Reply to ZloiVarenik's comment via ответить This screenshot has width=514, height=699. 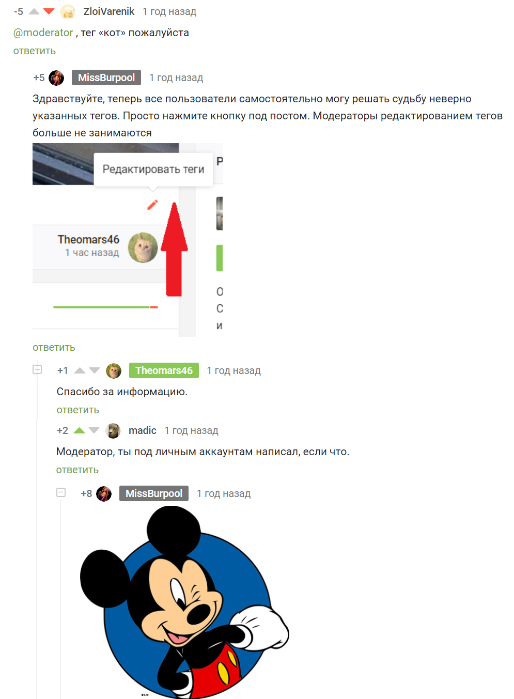(35, 51)
